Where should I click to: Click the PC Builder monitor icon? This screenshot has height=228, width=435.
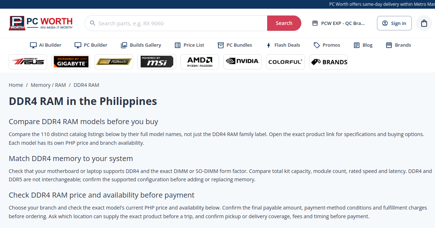point(78,45)
